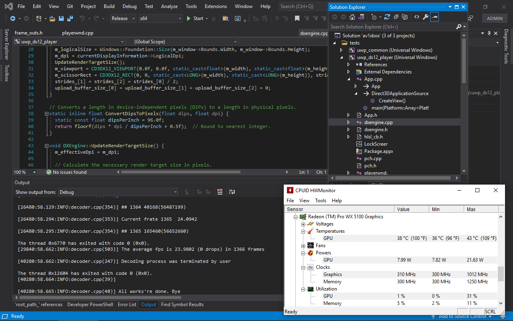Viewport: 513px width, 321px height.
Task: Expand dxengine.h in Solution Explorer
Action: tap(348, 130)
